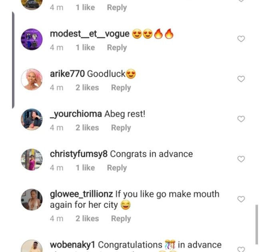Open glowee_trillionz profile picture
The height and width of the screenshot is (252, 270).
(x=32, y=199)
